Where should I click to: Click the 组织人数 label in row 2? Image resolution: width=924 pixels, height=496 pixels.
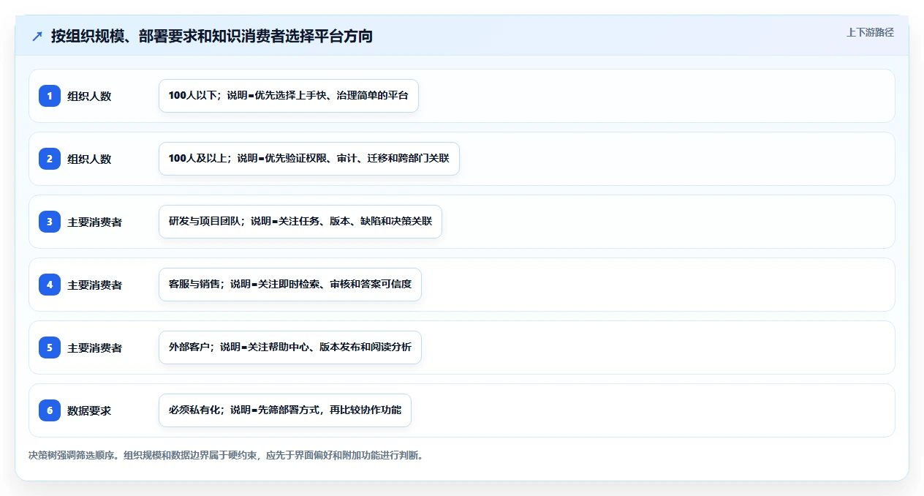tap(89, 159)
